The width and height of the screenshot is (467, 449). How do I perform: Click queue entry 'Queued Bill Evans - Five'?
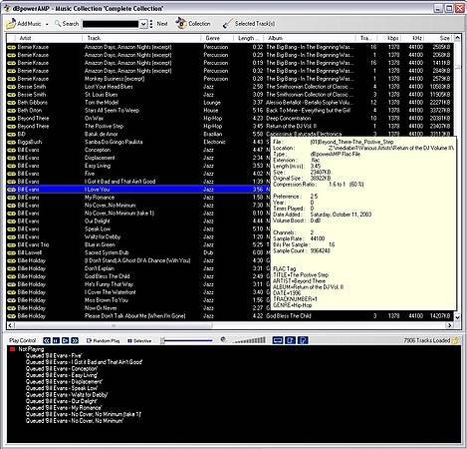pyautogui.click(x=54, y=355)
